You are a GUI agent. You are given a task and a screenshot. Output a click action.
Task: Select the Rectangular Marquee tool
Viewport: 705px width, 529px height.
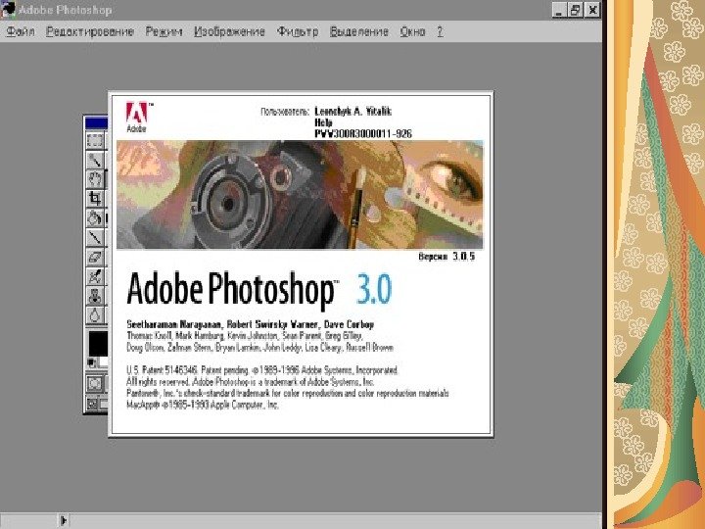[x=95, y=141]
